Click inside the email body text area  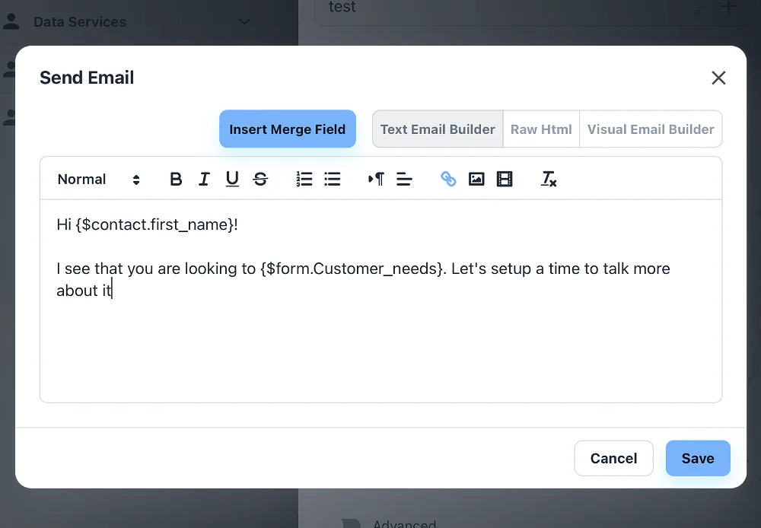coord(380,342)
